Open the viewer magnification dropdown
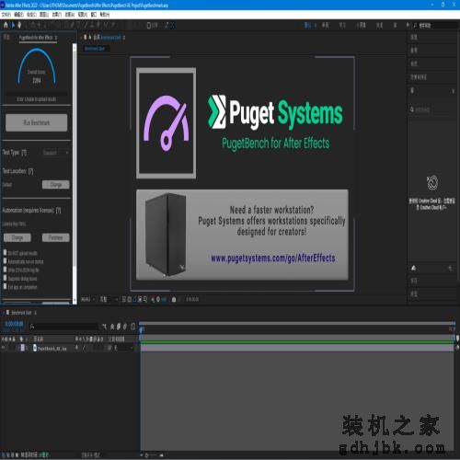This screenshot has height=460, width=460. click(x=88, y=299)
